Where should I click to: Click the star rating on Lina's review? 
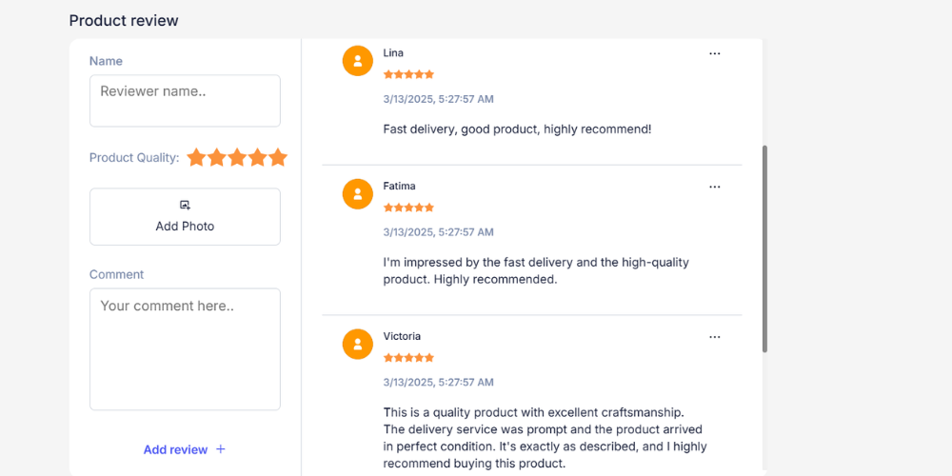(x=408, y=74)
